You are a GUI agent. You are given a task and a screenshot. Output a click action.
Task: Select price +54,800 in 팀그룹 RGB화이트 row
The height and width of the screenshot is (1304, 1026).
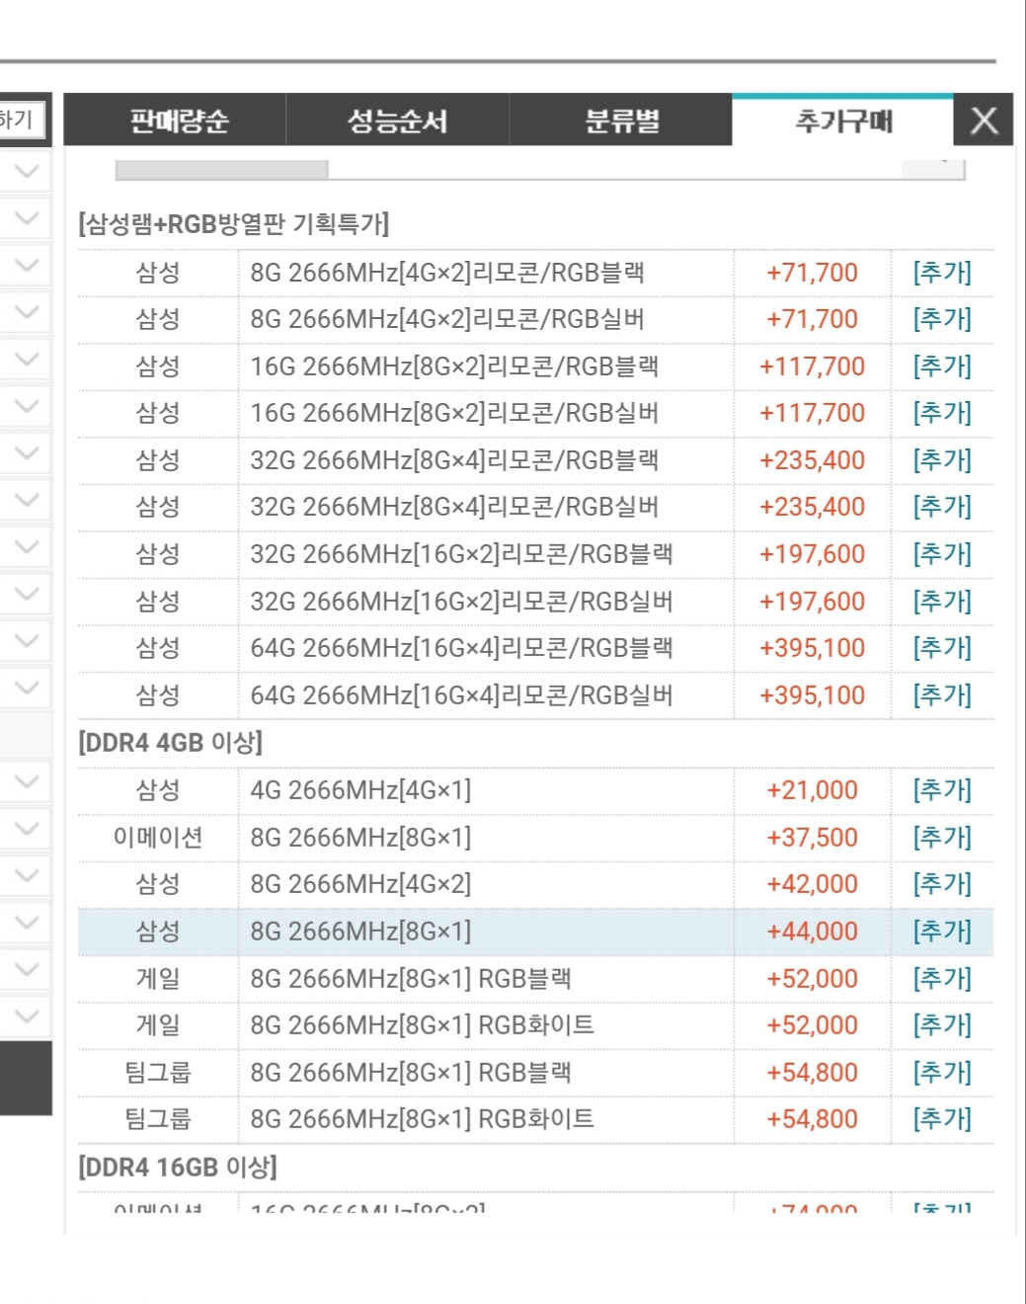pos(812,1119)
